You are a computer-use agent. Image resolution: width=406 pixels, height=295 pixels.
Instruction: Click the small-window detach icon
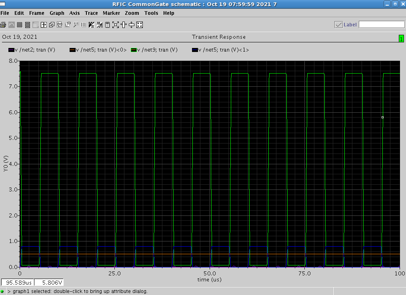tap(68, 25)
